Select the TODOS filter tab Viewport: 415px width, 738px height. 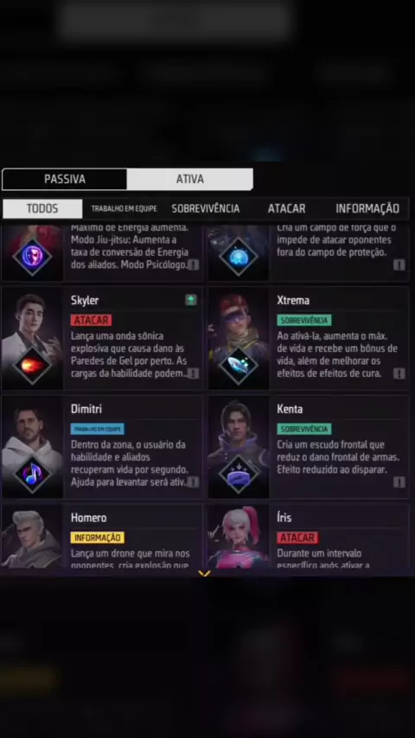(42, 208)
